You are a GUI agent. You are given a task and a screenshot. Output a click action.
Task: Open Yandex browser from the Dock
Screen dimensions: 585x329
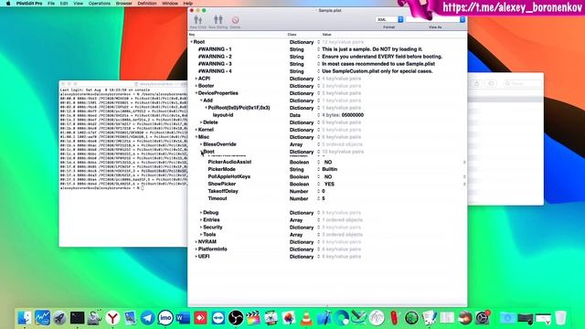(x=112, y=318)
